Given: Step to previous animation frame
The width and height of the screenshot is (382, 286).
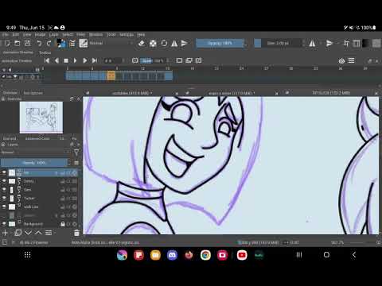Looking at the screenshot, I should click(57, 60).
